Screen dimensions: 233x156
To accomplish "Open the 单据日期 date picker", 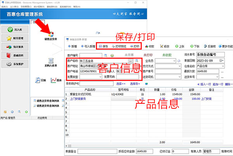I will click(221, 61).
